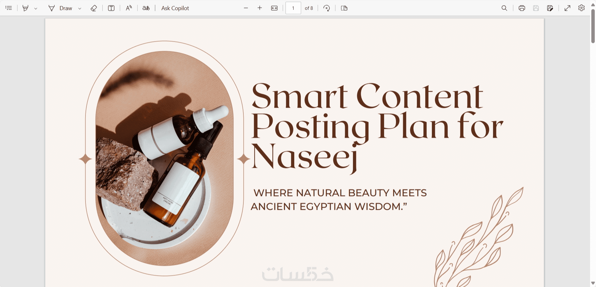Rotate the PDF page

pyautogui.click(x=327, y=8)
